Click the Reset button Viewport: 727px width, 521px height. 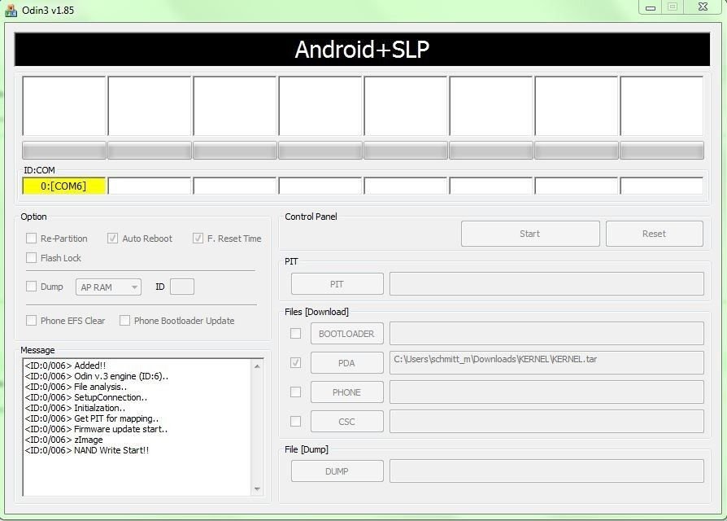coord(654,234)
